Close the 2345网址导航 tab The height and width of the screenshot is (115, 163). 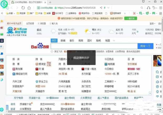tap(45, 2)
